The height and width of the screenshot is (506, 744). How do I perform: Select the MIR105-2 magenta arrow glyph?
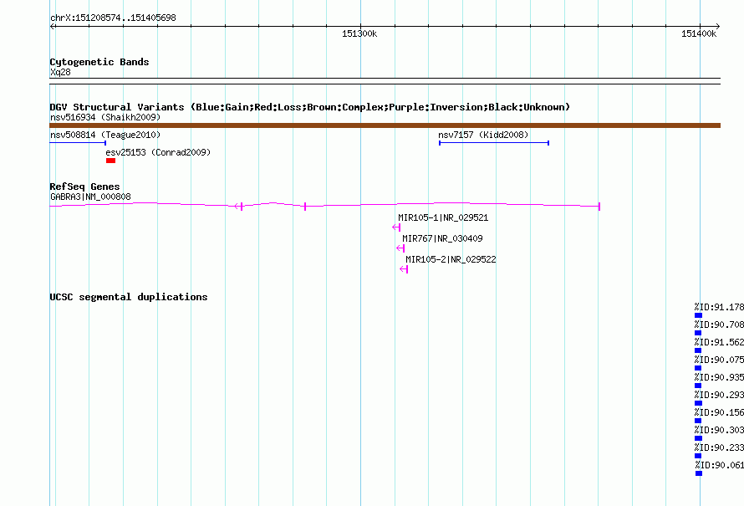(404, 269)
